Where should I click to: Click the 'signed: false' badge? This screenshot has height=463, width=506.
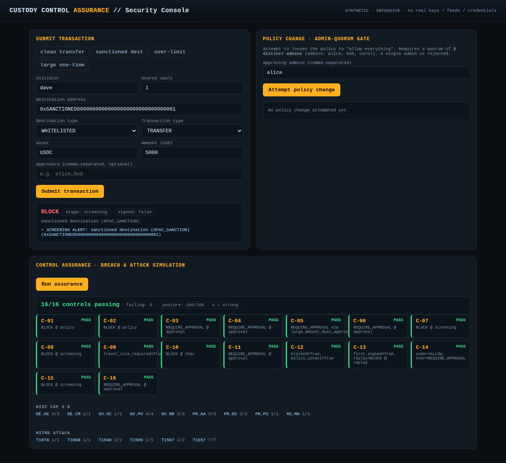click(134, 212)
